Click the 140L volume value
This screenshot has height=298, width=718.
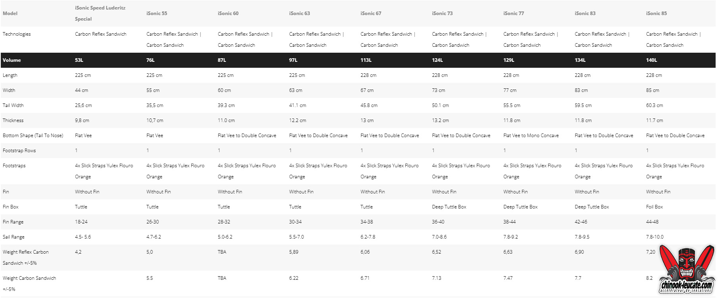(651, 60)
